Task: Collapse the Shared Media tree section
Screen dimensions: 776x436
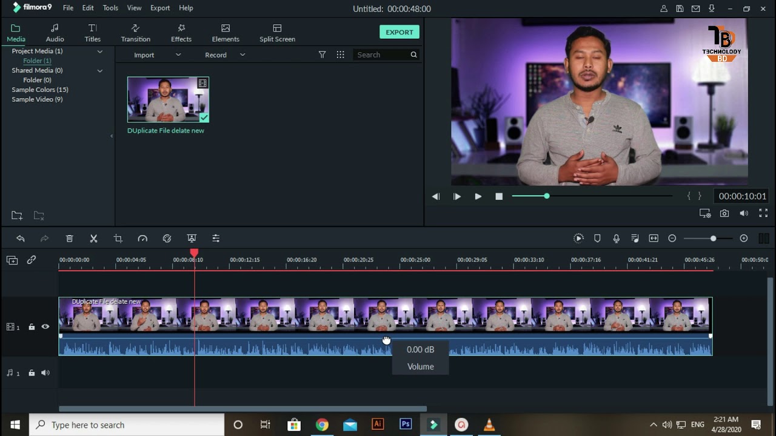Action: point(100,71)
